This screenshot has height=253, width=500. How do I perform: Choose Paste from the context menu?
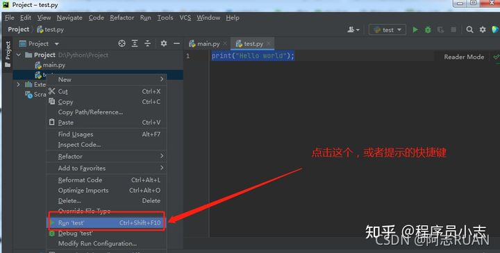106,123
